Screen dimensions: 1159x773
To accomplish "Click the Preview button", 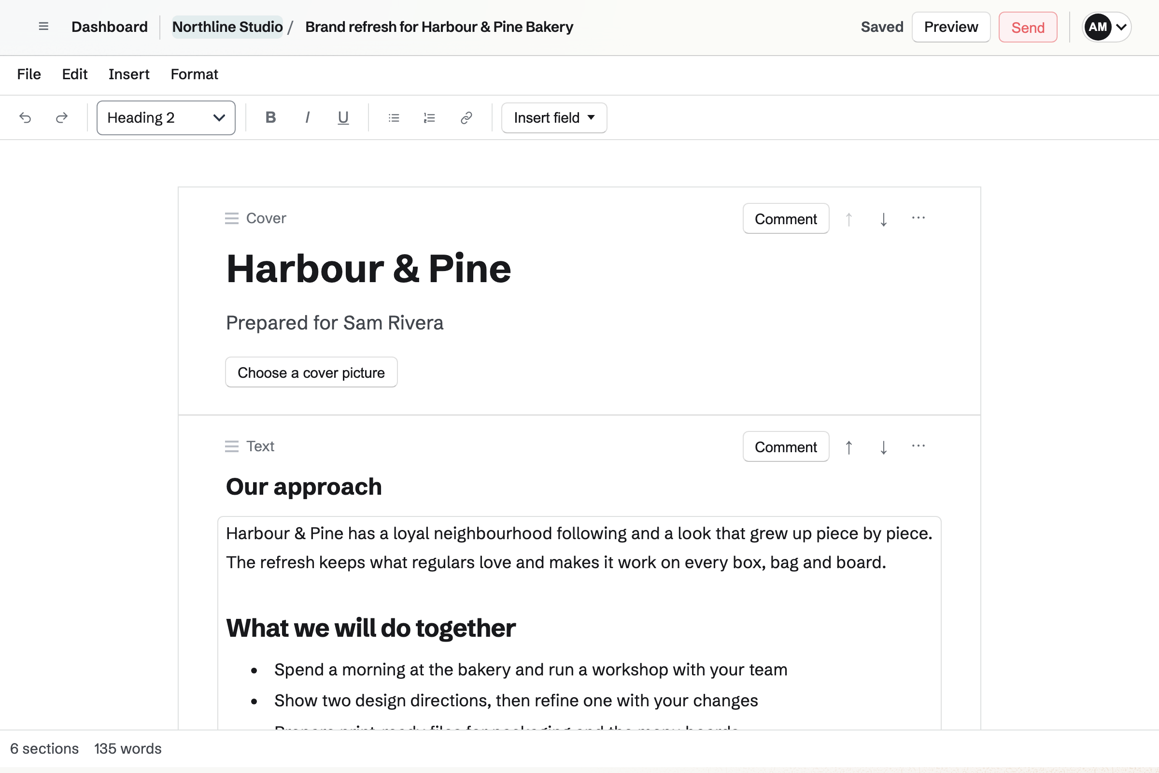I will click(x=951, y=27).
